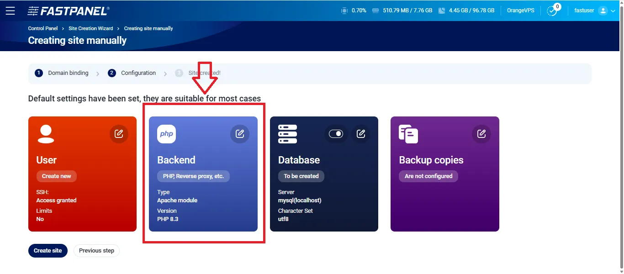Edit the User card via its pencil icon

pos(119,134)
